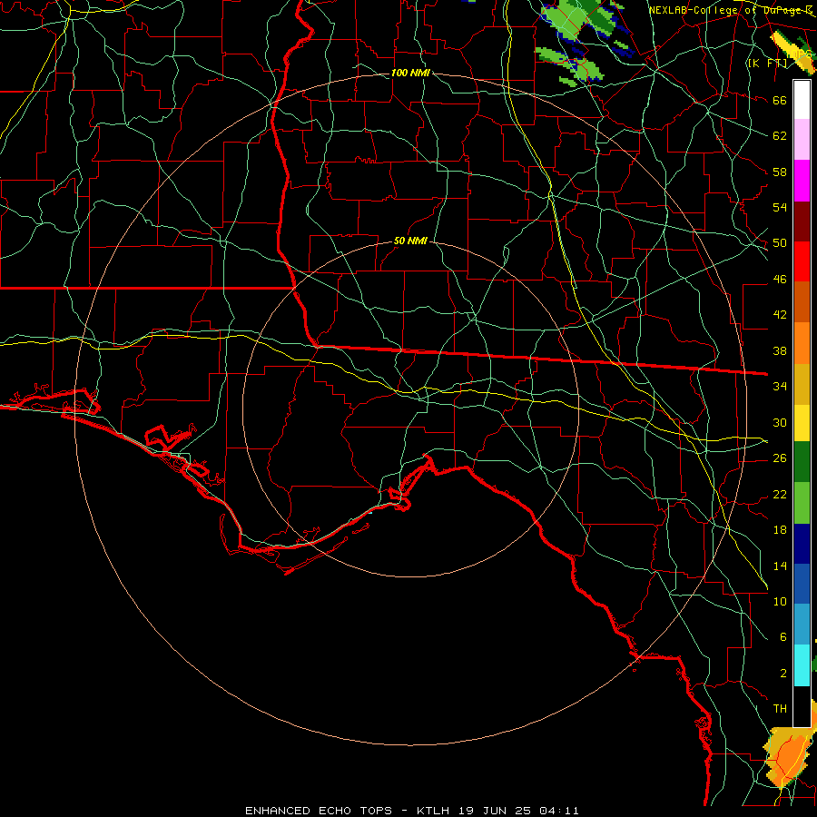Click the Enhanced Echo Tops KTLH title caption
Viewport: 817px width, 817px height.
411,811
